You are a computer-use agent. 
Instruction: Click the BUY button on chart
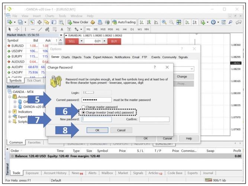point(114,41)
